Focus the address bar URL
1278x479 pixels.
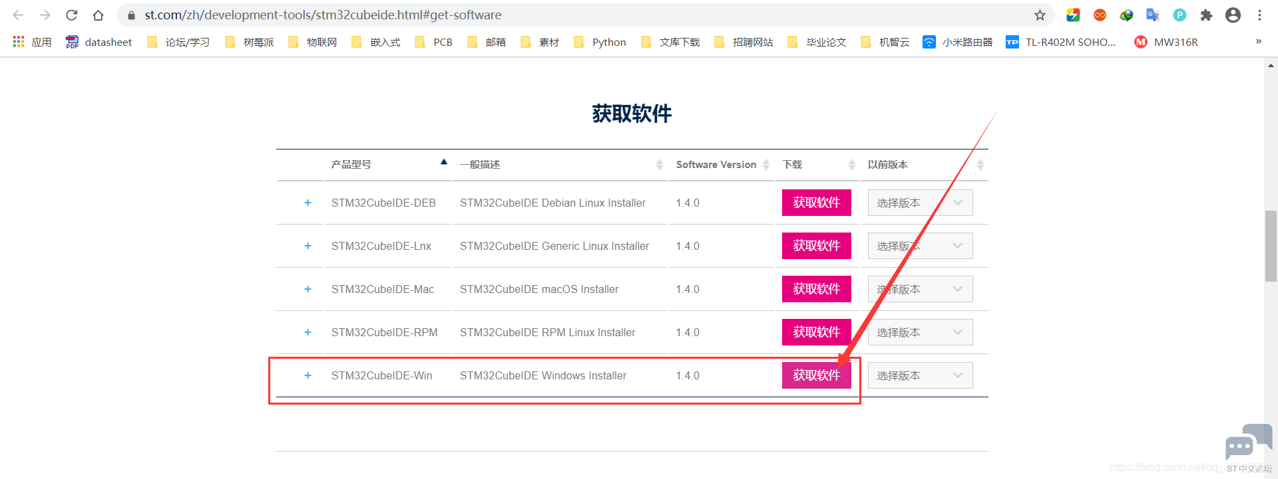tap(323, 15)
